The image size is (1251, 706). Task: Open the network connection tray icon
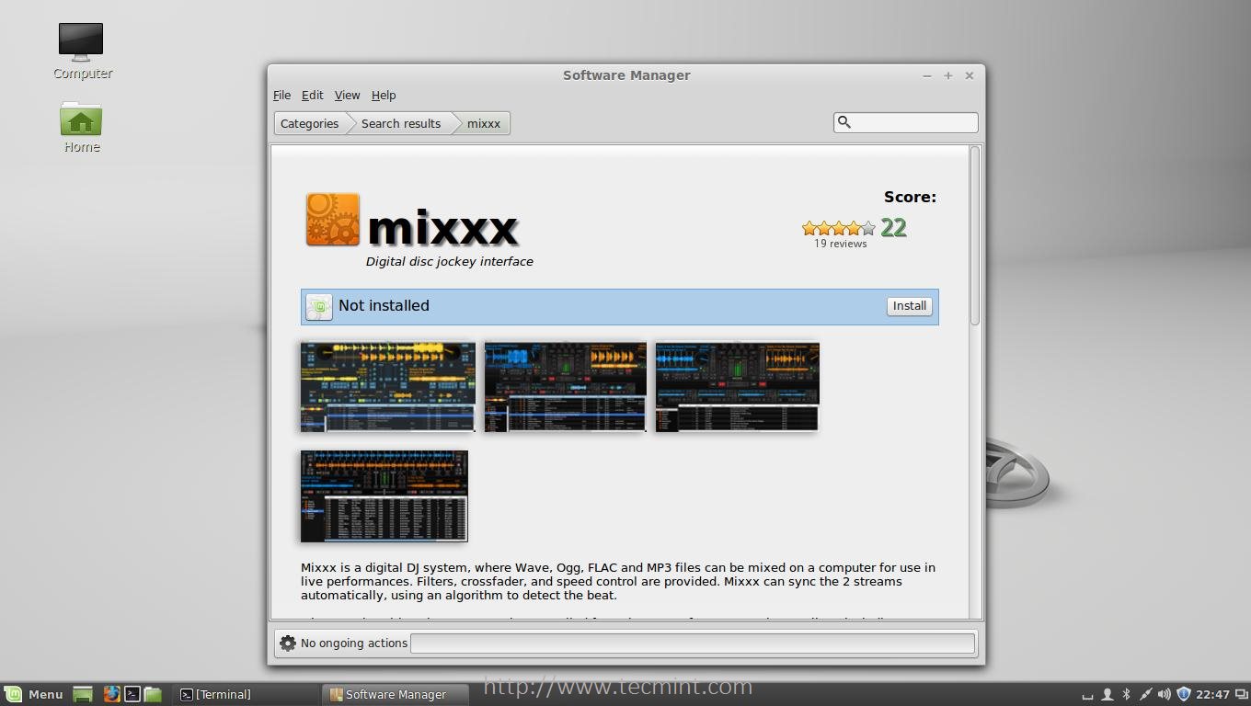tap(1145, 694)
